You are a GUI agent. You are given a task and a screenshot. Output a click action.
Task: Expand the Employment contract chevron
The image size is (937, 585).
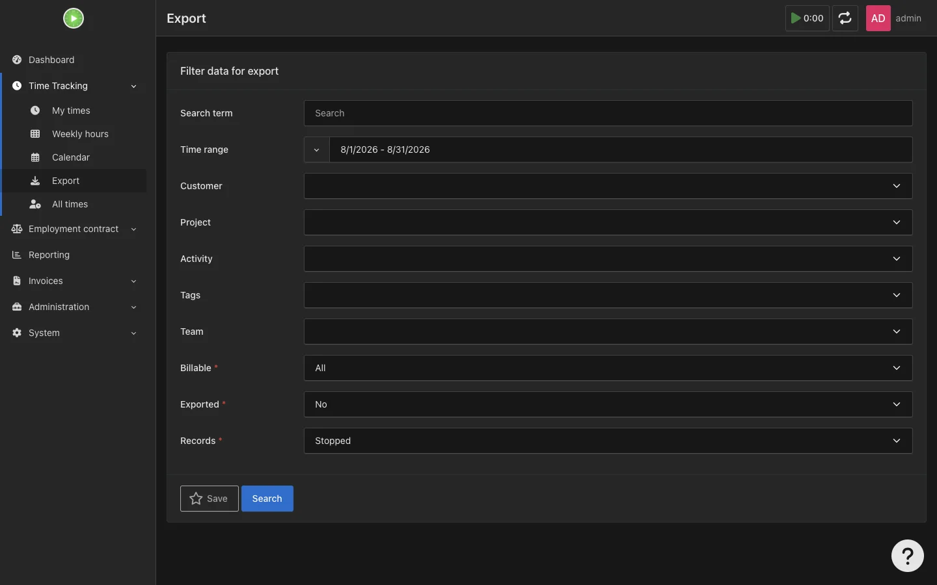coord(133,229)
